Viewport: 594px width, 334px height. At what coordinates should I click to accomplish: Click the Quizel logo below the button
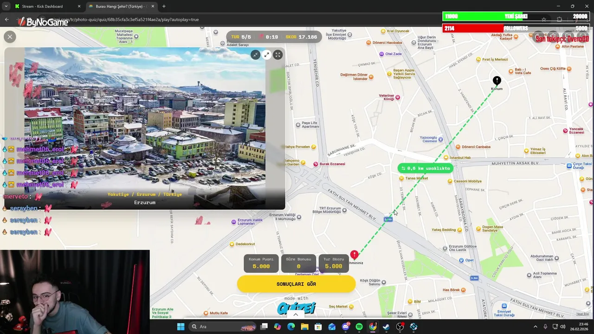[x=296, y=308]
